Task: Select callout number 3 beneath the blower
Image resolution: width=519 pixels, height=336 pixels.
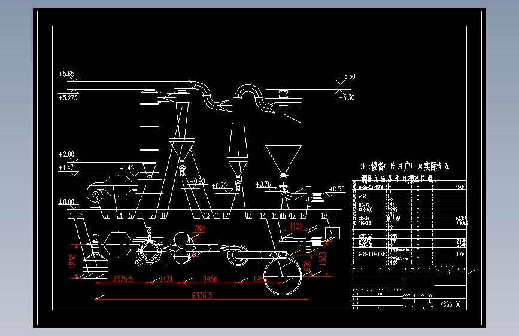Action: (x=107, y=216)
